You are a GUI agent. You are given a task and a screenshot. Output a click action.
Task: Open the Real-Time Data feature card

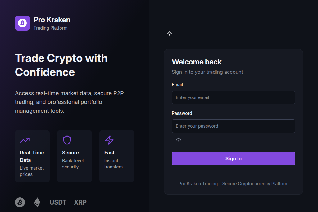click(x=32, y=156)
